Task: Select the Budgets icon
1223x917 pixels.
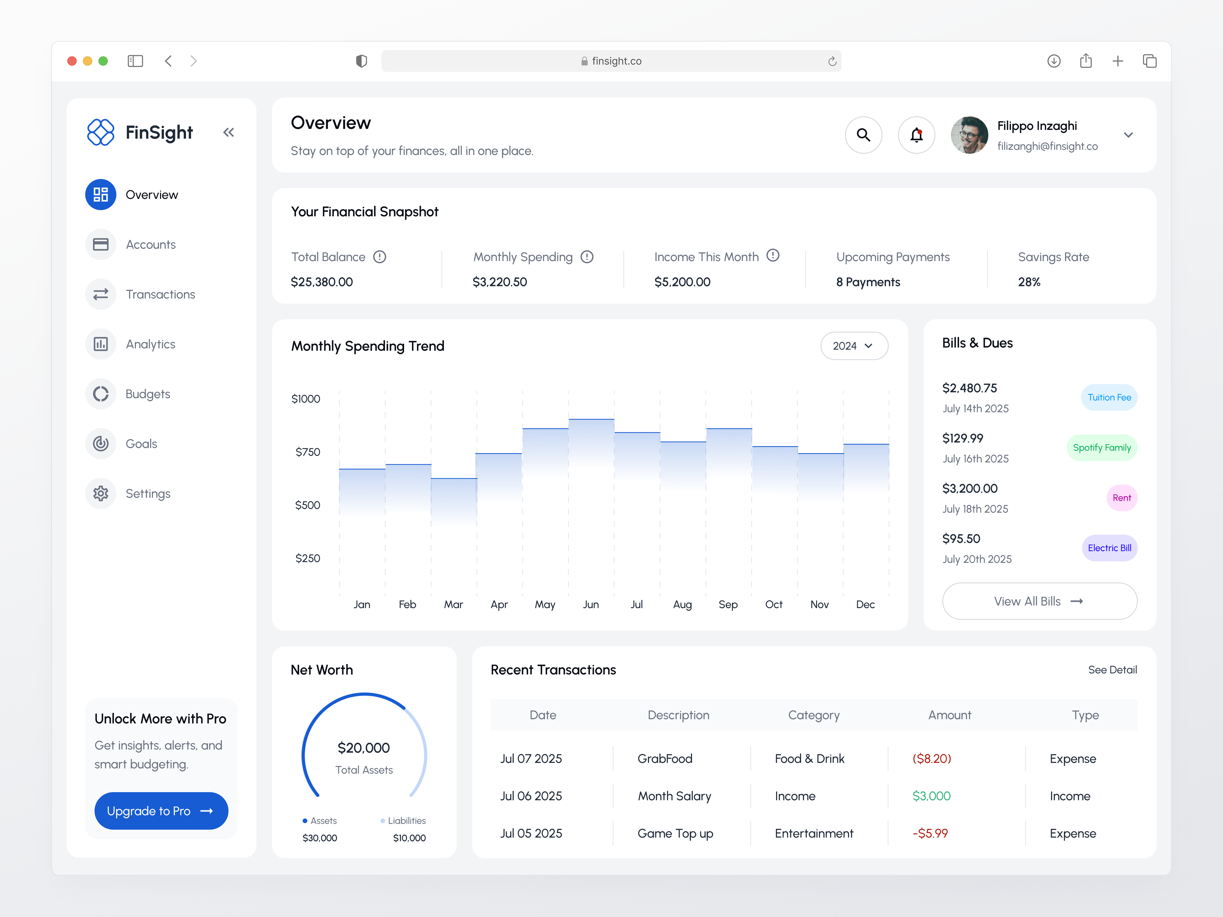Action: tap(101, 394)
